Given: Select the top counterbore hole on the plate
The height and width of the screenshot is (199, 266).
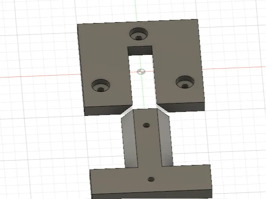Looking at the screenshot, I should [x=139, y=34].
